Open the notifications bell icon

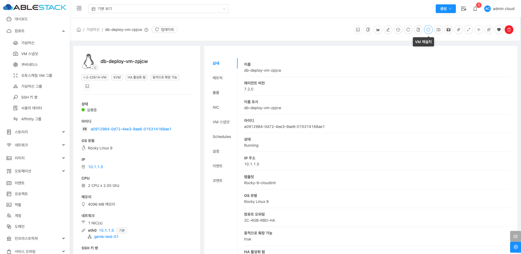tap(475, 9)
